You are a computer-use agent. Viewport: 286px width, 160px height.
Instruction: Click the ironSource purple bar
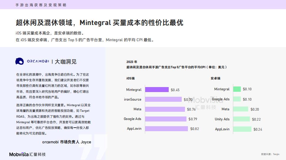(163, 99)
